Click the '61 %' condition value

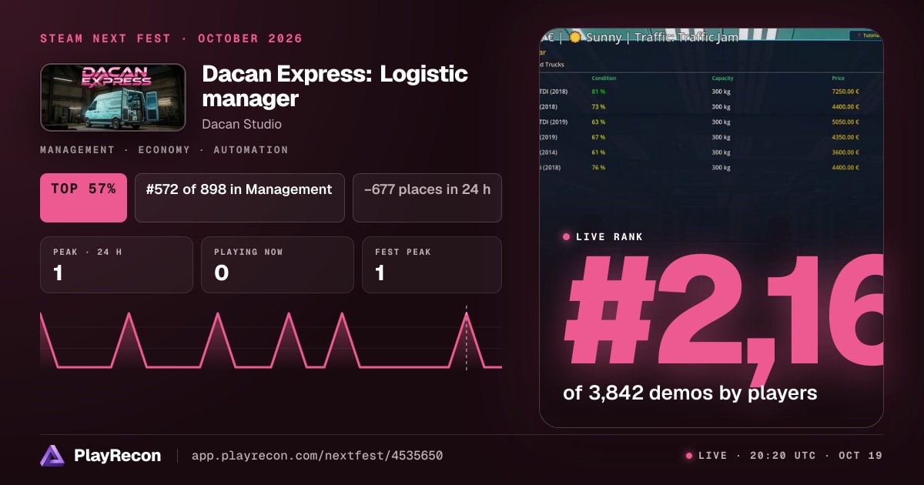coord(598,152)
